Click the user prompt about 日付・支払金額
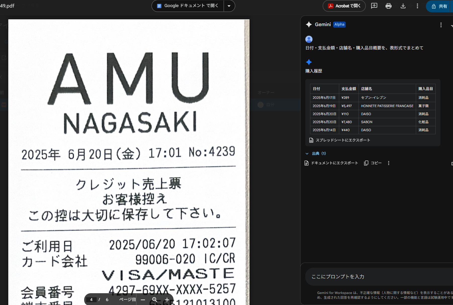 pyautogui.click(x=364, y=48)
